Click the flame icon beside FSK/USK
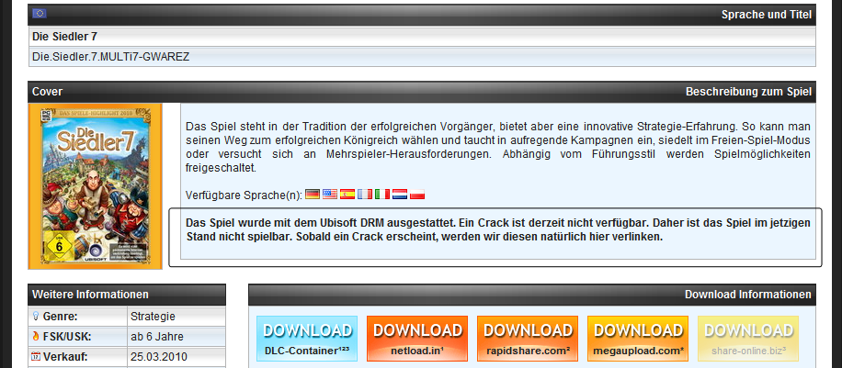Screen dimensions: 842x368 [36, 337]
